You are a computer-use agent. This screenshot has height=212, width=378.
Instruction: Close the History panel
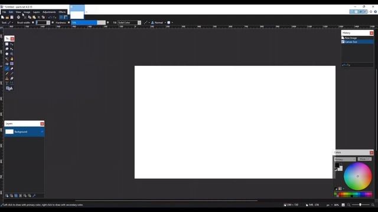pyautogui.click(x=372, y=33)
